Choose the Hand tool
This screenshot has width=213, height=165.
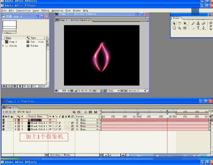pyautogui.click(x=174, y=28)
